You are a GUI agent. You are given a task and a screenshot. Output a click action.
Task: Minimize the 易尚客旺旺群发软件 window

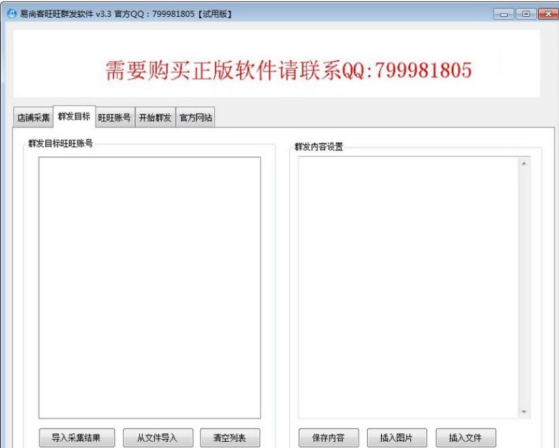503,14
